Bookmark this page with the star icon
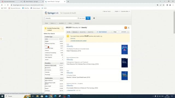175x98 pixels. click(x=164, y=5)
